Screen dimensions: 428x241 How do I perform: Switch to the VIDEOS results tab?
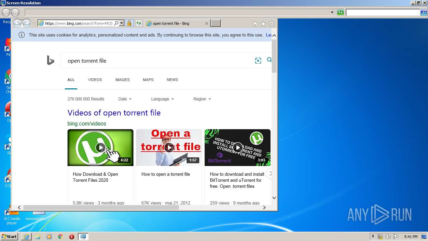[x=95, y=80]
